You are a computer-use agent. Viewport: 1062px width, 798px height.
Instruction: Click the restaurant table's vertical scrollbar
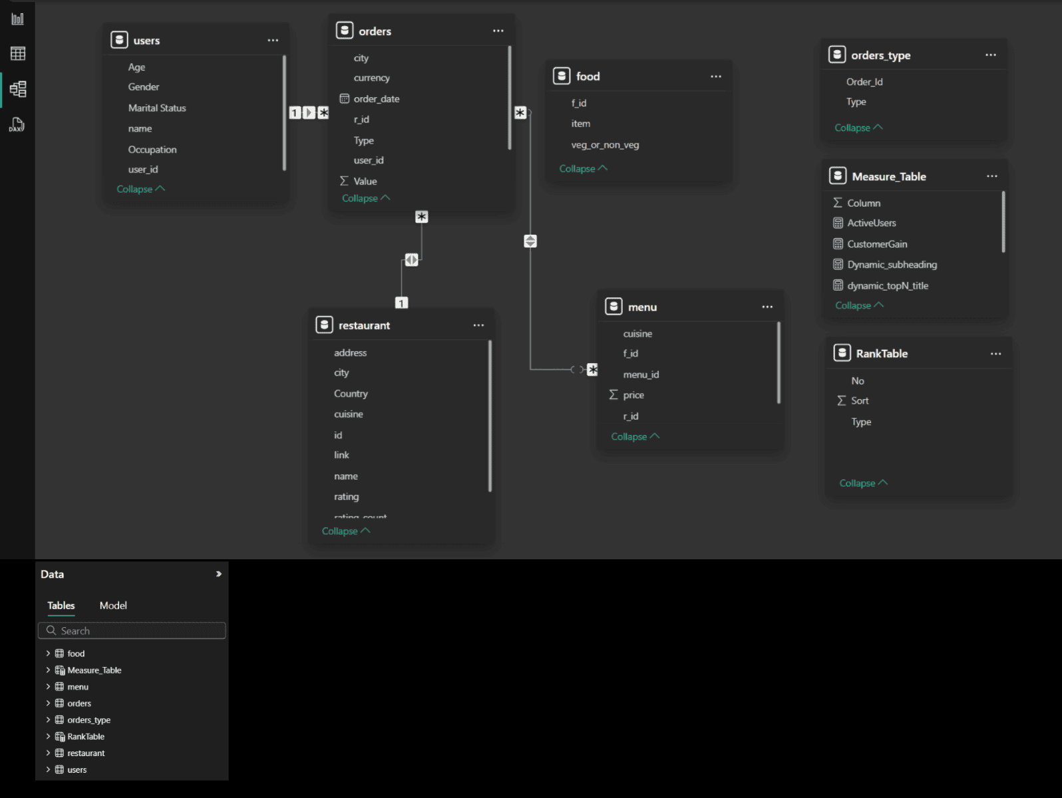pos(490,416)
